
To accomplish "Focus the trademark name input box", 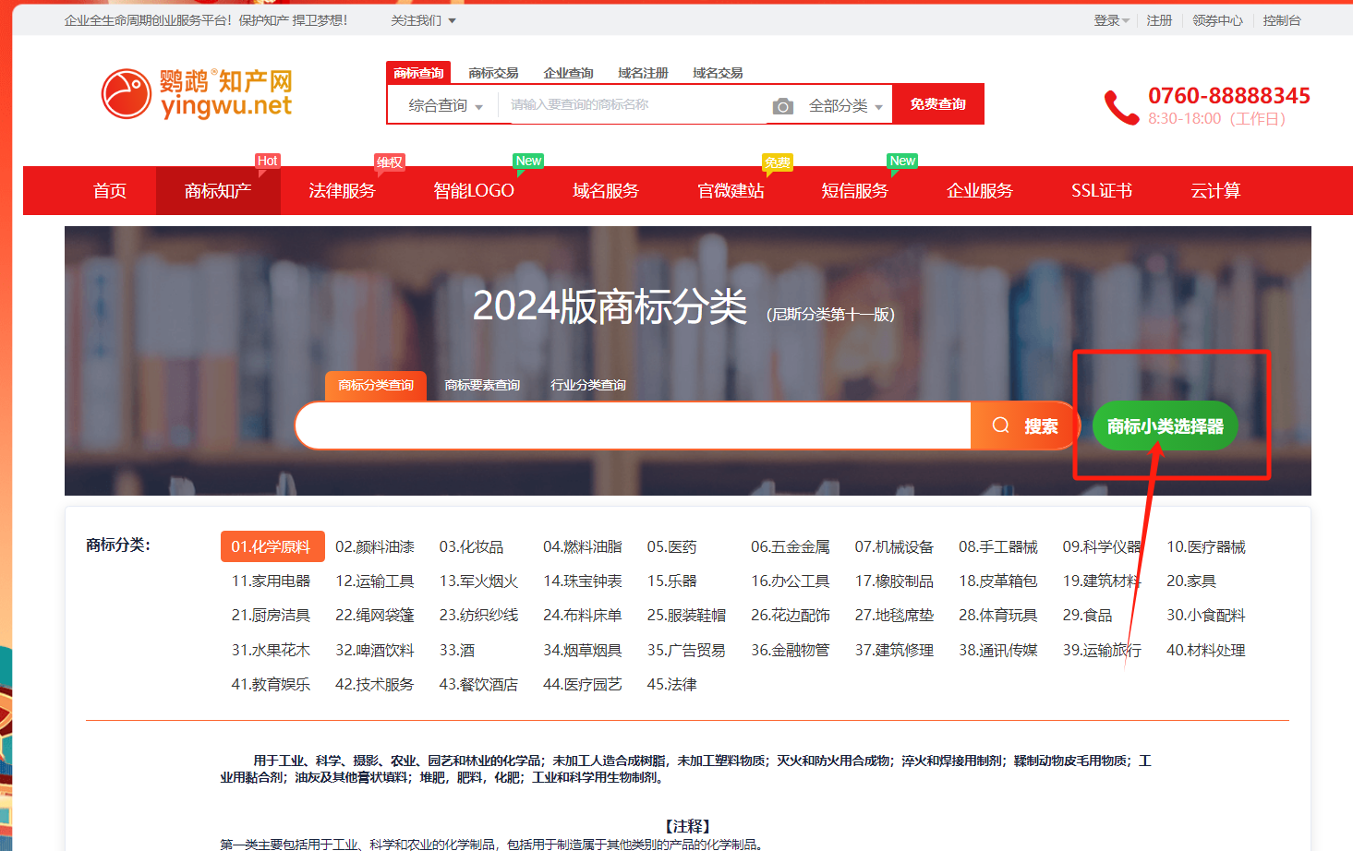I will 633,105.
